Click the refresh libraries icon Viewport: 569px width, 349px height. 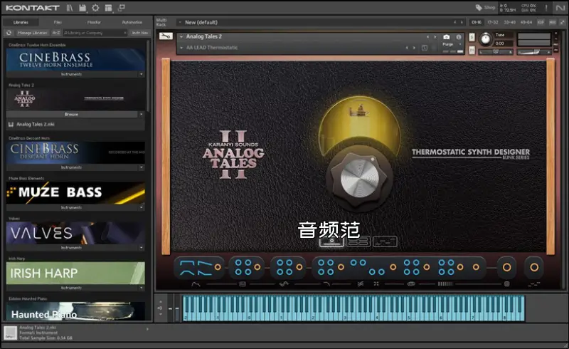[x=9, y=33]
